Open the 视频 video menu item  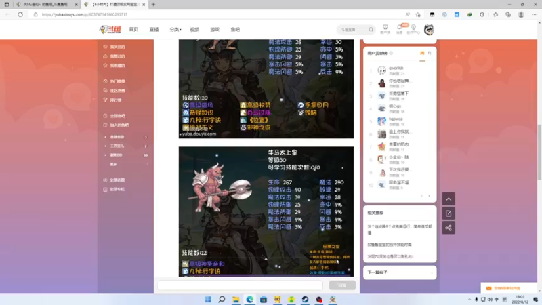pyautogui.click(x=194, y=30)
